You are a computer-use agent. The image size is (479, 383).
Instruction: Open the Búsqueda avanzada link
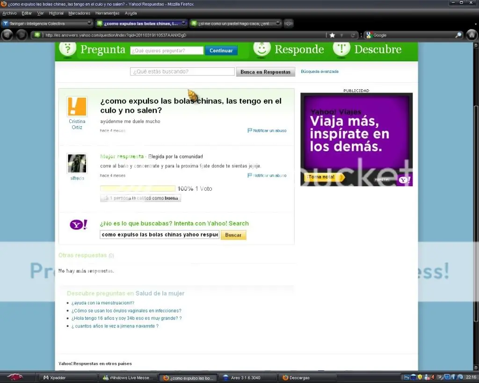point(319,72)
